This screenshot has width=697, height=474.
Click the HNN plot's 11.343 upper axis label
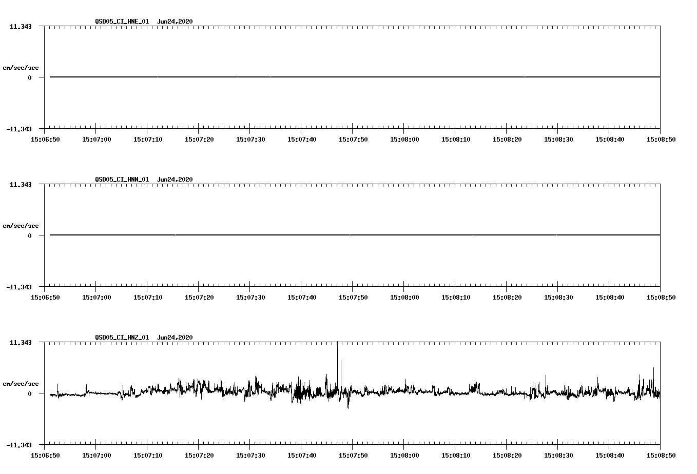20,184
